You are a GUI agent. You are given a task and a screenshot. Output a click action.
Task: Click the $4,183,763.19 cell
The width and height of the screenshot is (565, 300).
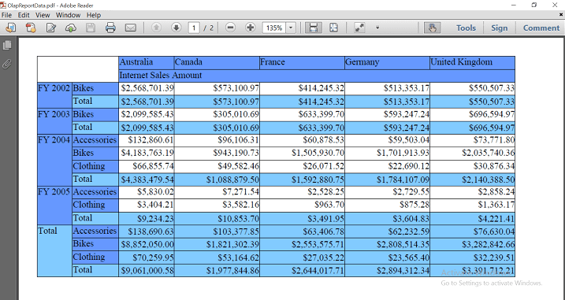(x=147, y=153)
